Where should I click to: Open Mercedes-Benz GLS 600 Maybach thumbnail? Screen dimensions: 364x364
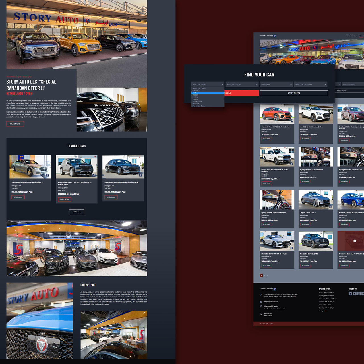pos(76,167)
